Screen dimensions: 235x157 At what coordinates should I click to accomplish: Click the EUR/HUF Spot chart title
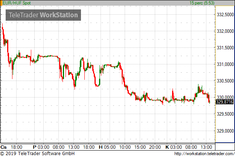coord(17,3)
